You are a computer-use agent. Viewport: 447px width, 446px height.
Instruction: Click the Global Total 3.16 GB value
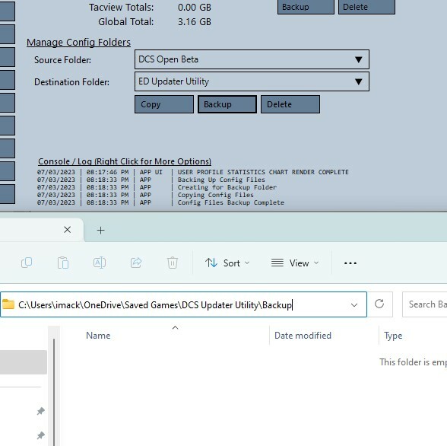(195, 22)
